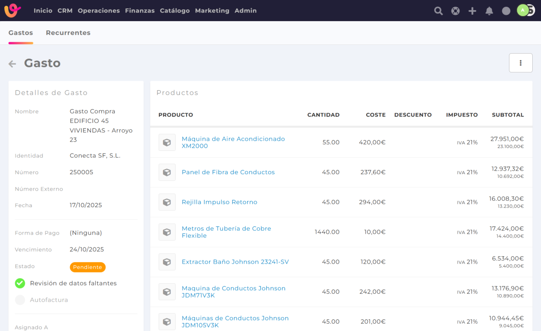
Task: Click the back arrow beside Gasto
Action: point(12,64)
